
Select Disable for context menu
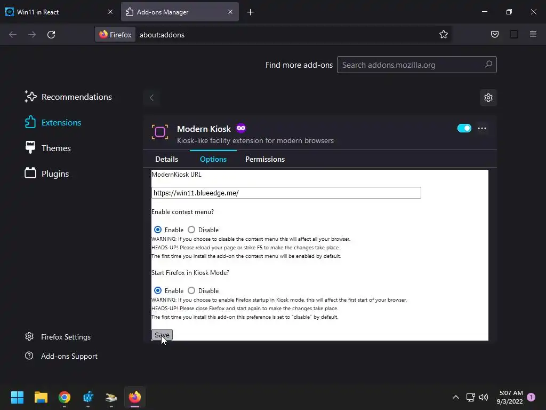[191, 230]
